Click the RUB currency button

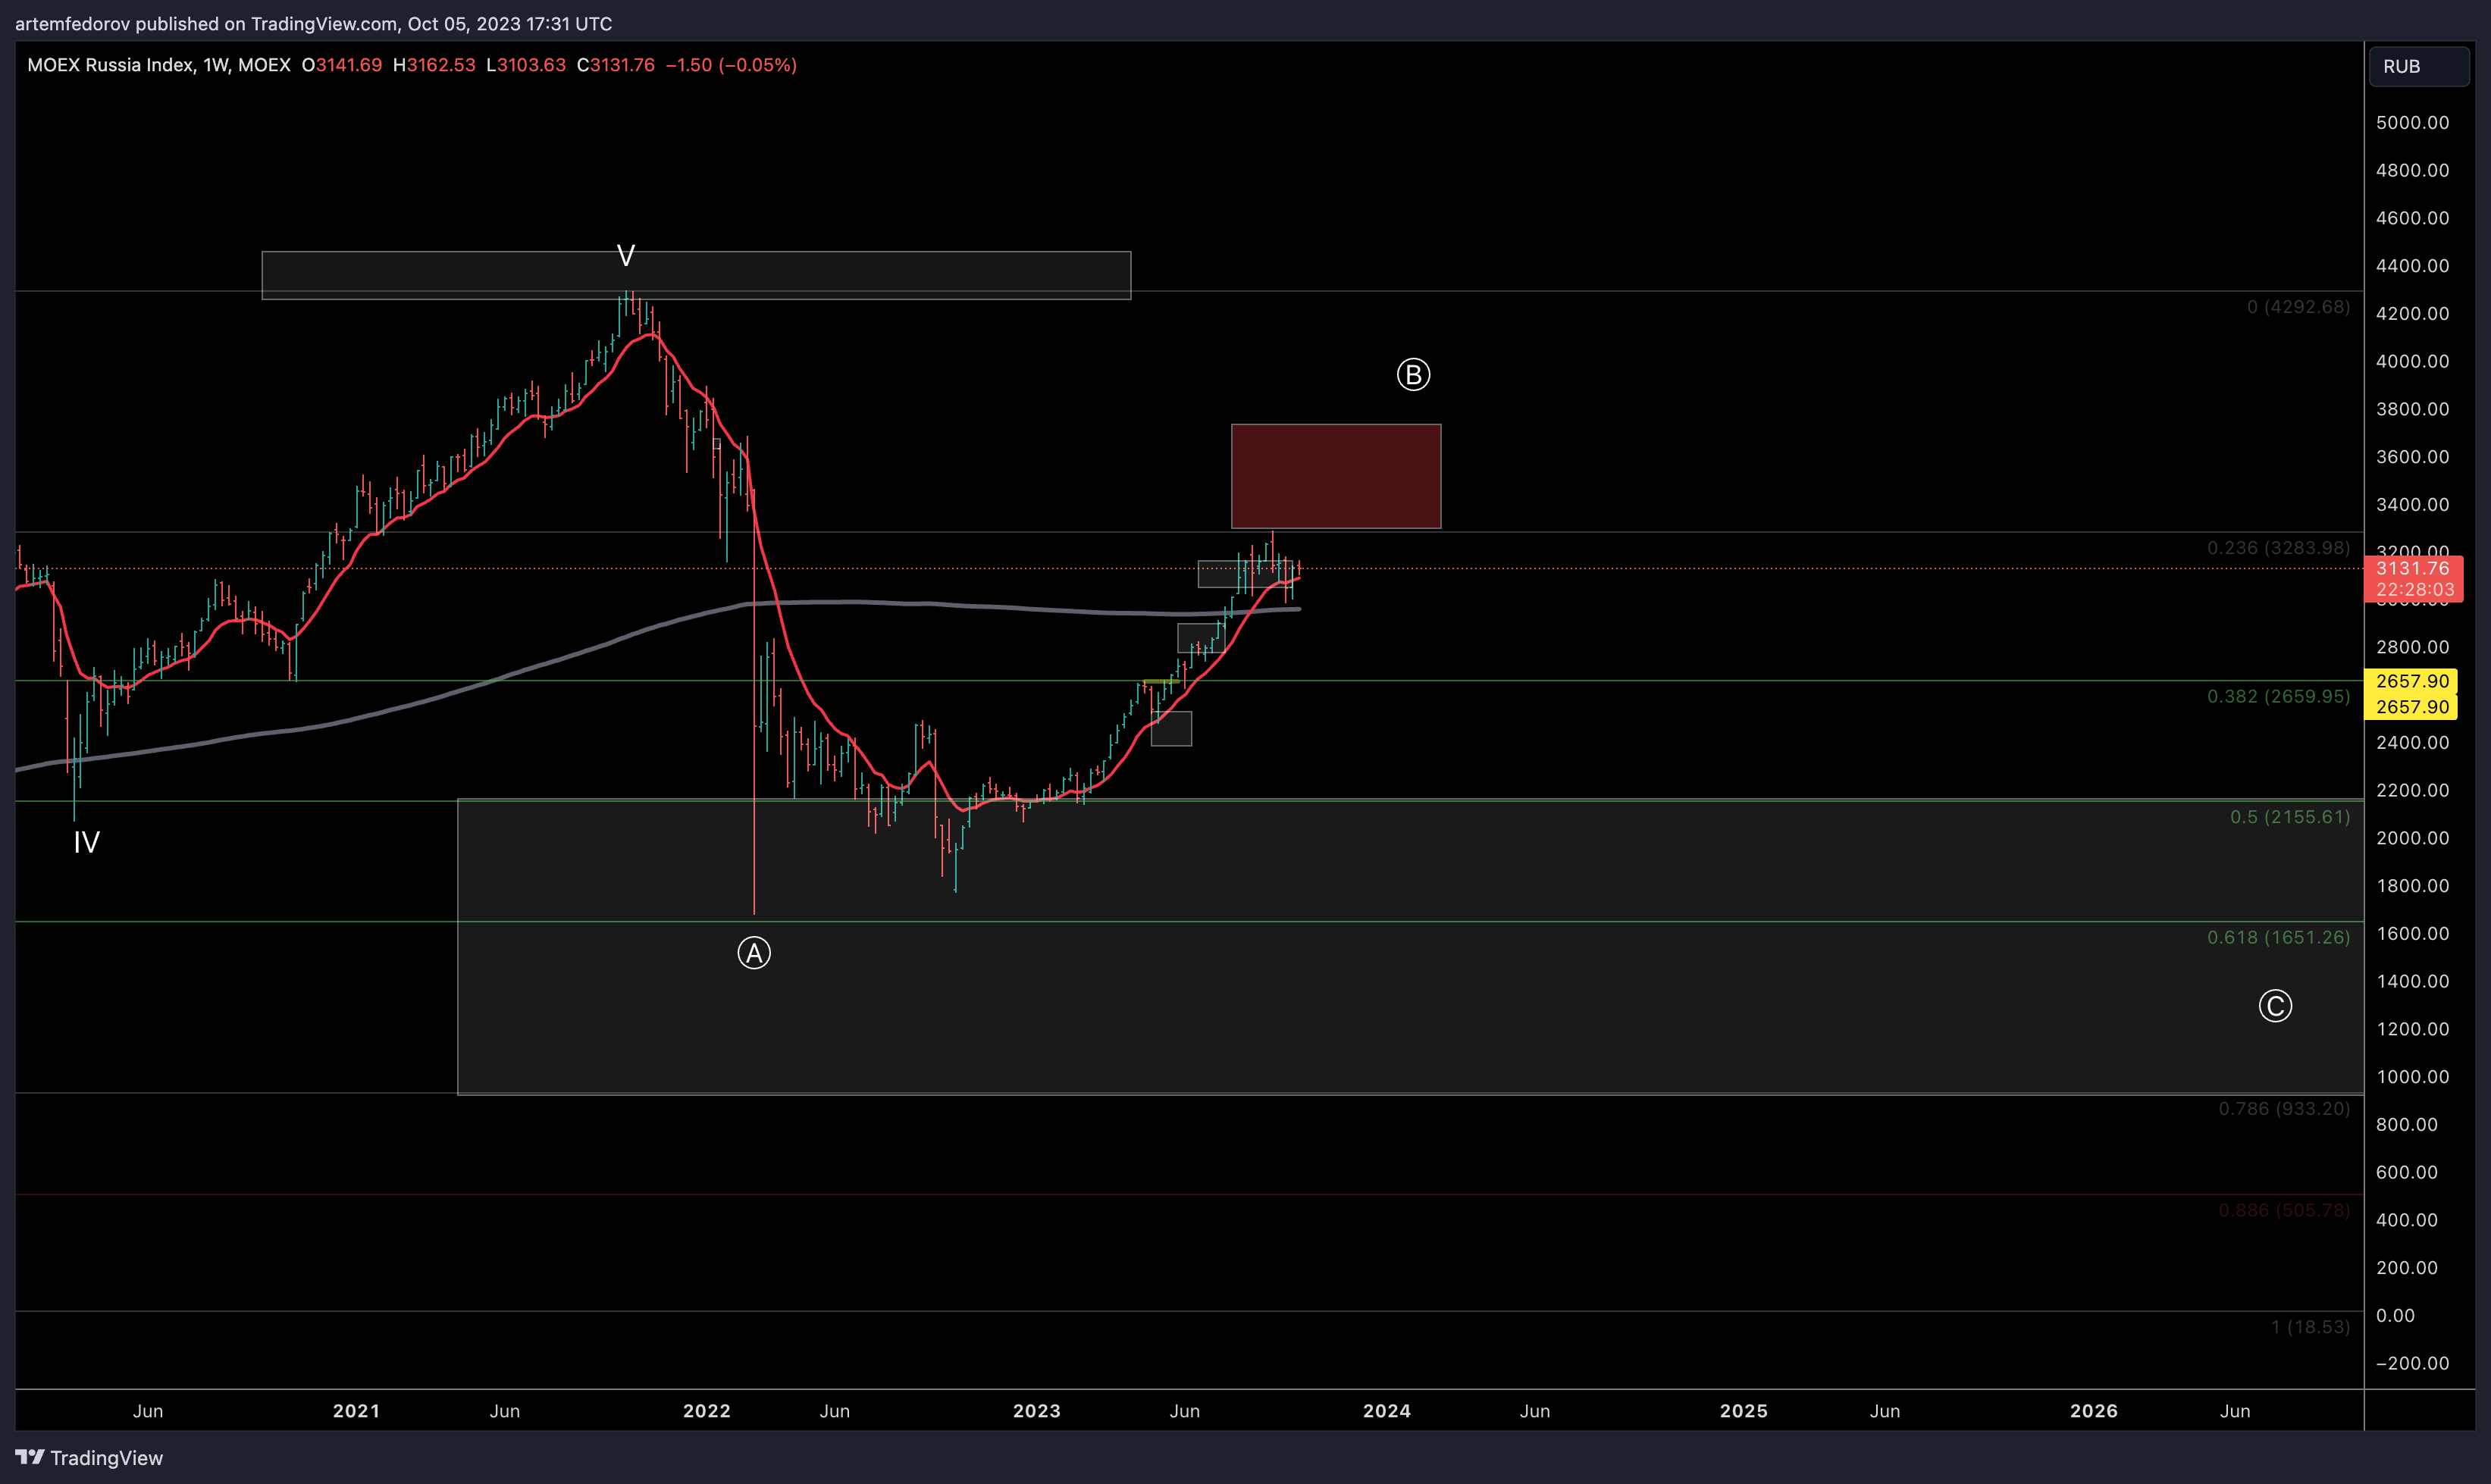(2419, 66)
